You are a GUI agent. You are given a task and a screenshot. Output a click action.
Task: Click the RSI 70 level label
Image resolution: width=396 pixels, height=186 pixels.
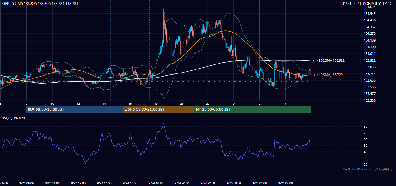pos(365,133)
